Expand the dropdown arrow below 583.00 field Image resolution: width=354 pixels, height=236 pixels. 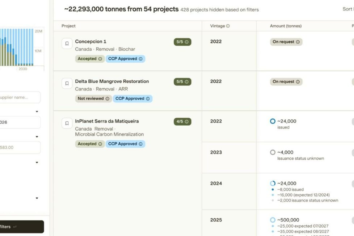(x=37, y=163)
